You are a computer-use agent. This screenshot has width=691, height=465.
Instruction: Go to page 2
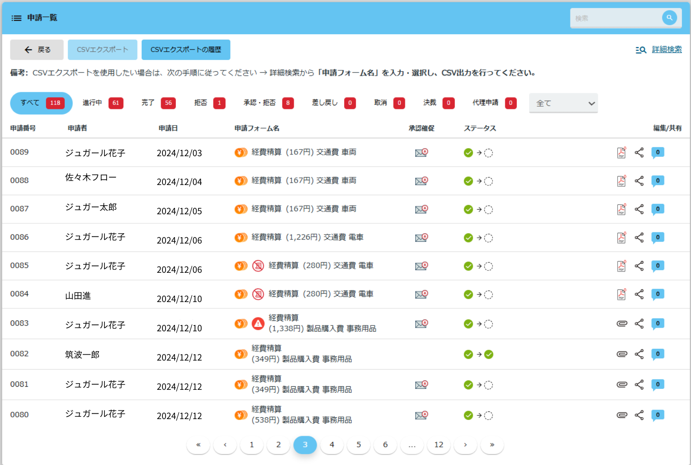pyautogui.click(x=278, y=445)
